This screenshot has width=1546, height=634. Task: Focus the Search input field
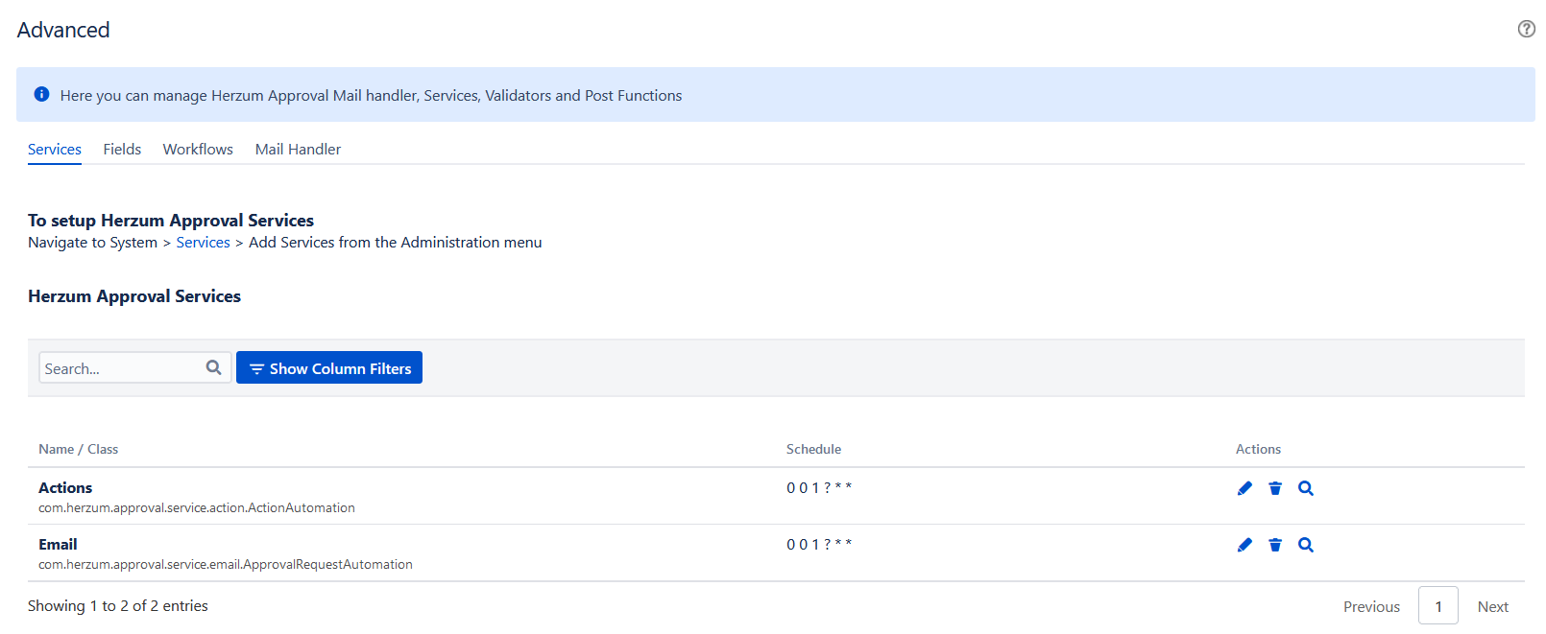click(120, 368)
